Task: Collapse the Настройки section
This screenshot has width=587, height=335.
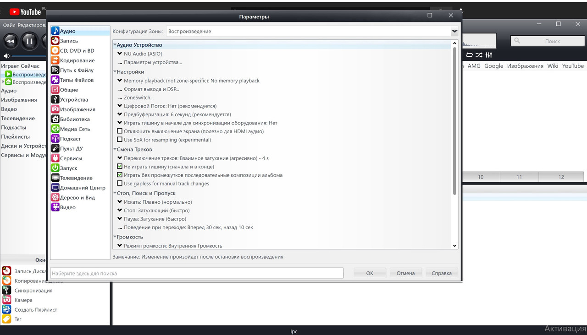Action: [x=115, y=72]
